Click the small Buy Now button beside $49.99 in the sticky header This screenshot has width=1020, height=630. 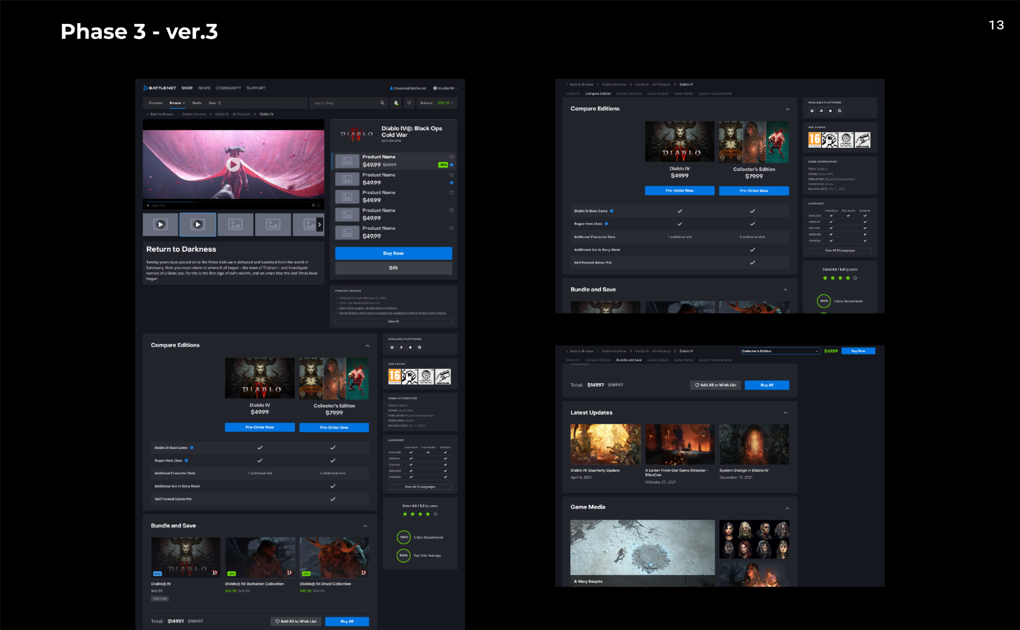click(858, 351)
